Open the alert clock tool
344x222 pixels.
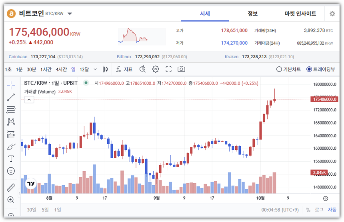143,69
